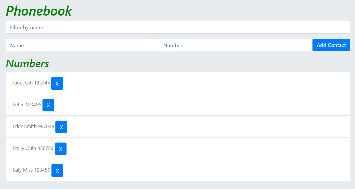The image size is (355, 189).
Task: Click the Numbers heading
Action: pyautogui.click(x=27, y=63)
